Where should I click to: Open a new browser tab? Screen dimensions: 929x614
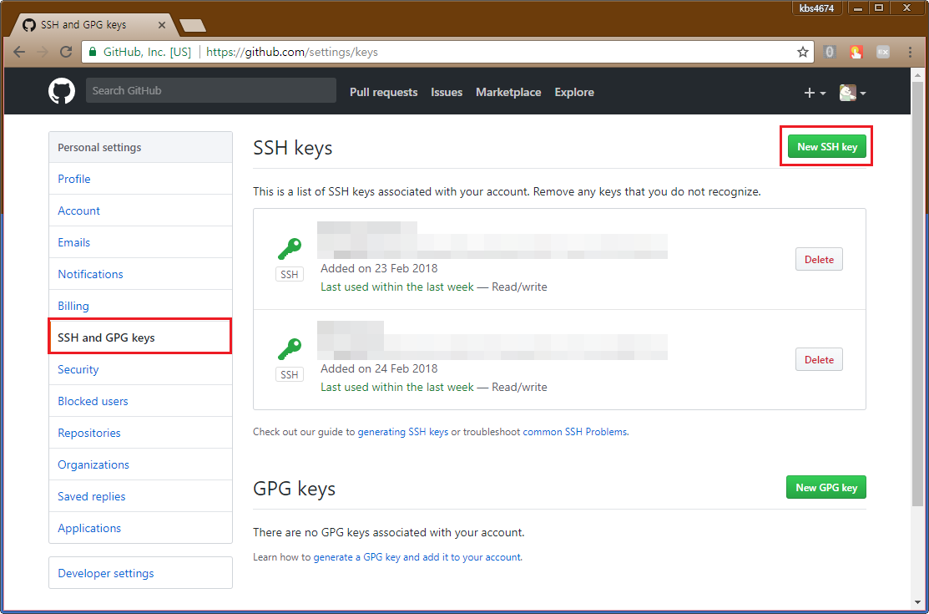coord(193,26)
